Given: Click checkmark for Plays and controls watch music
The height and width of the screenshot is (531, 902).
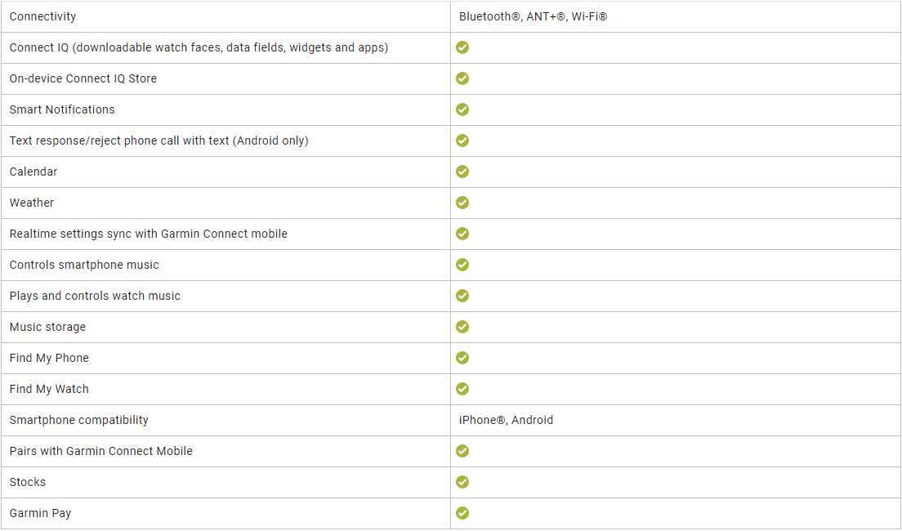Looking at the screenshot, I should click(x=462, y=296).
